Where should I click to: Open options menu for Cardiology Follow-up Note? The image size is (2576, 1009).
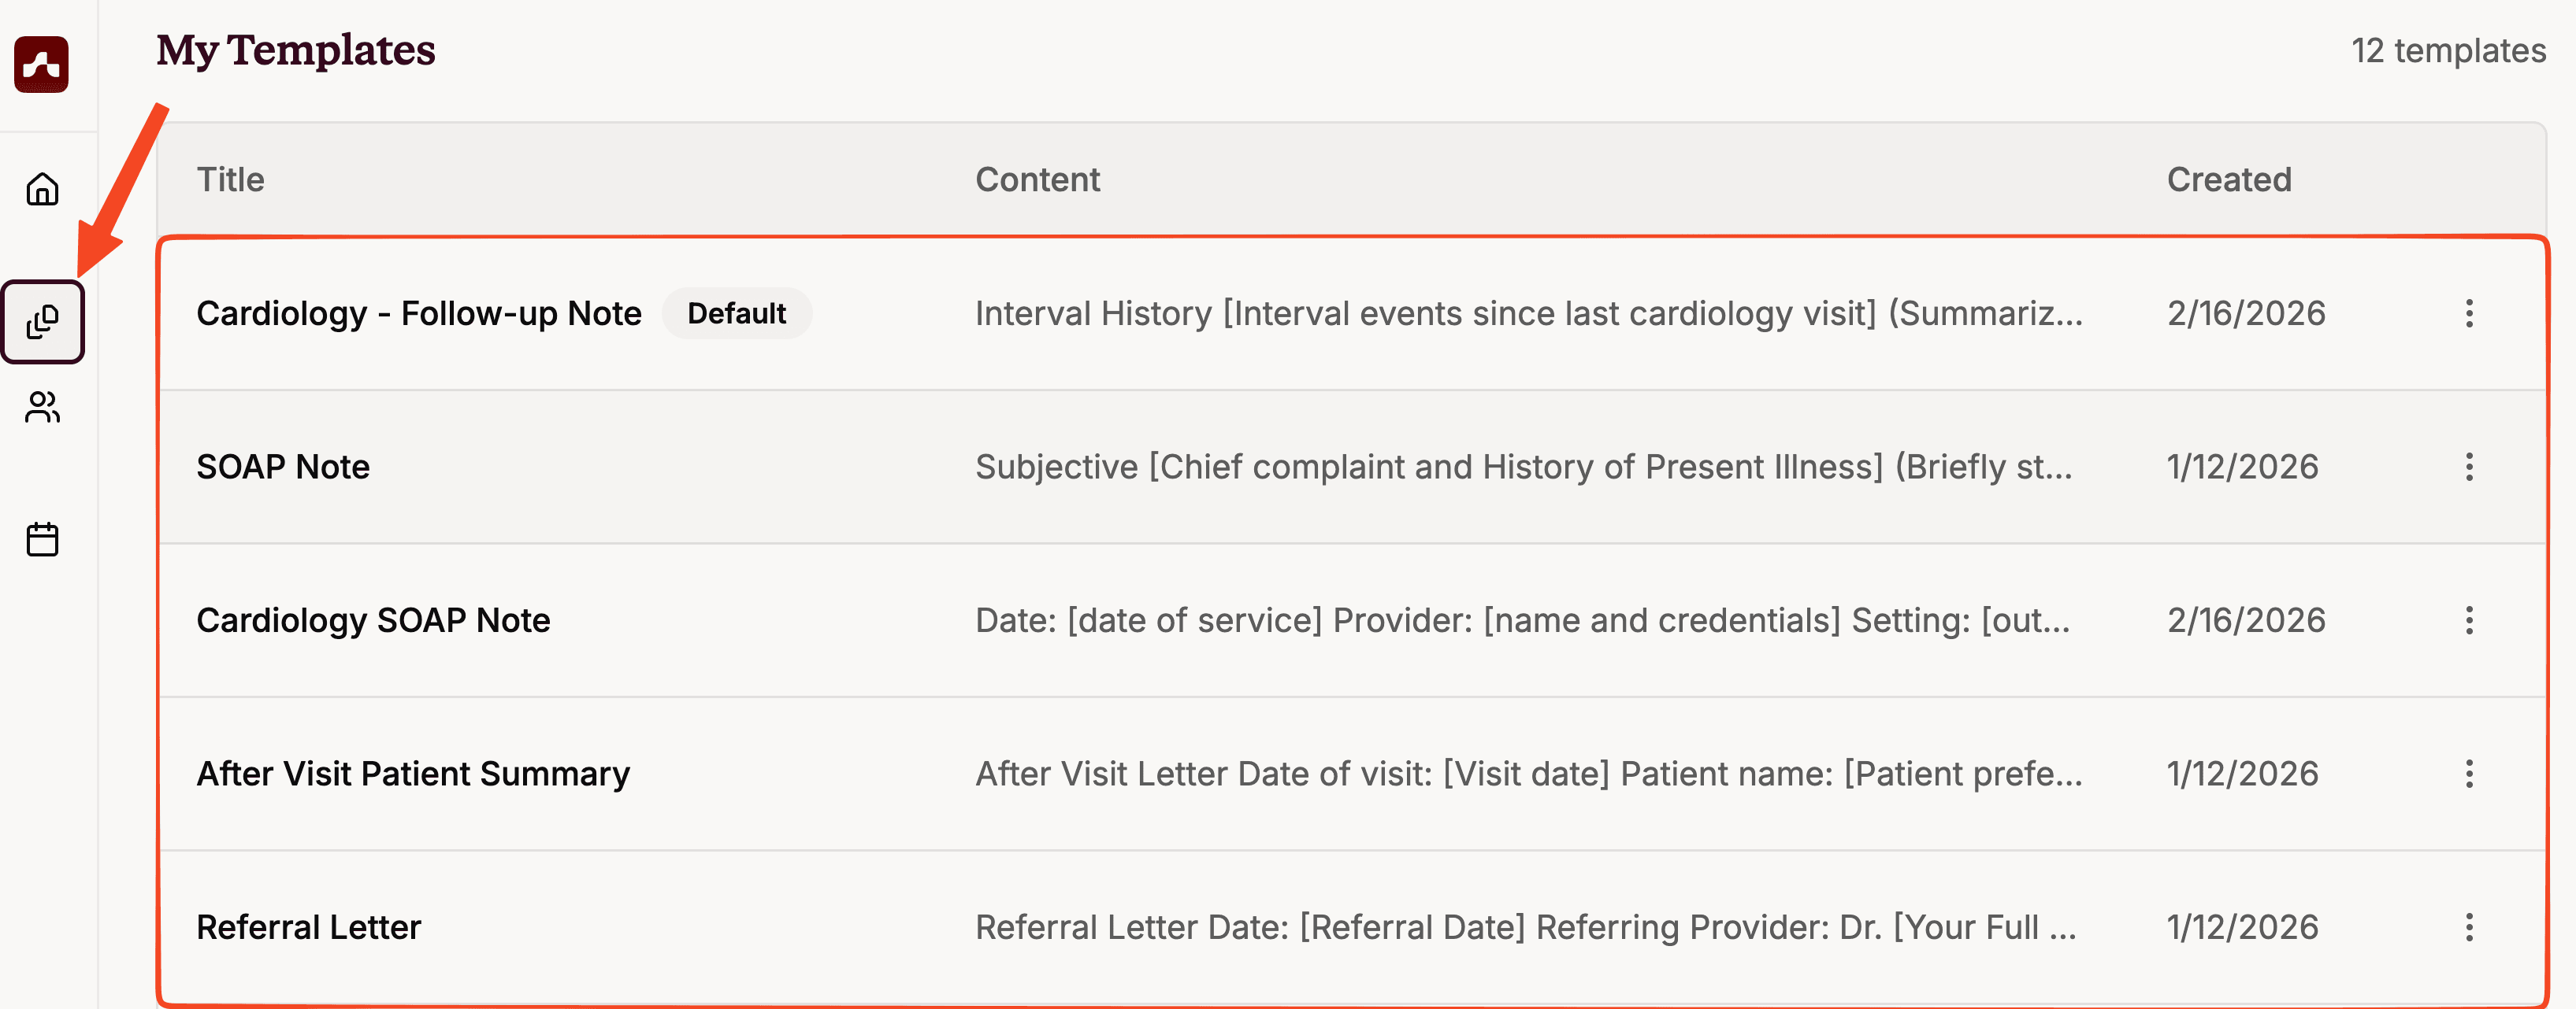(x=2468, y=314)
